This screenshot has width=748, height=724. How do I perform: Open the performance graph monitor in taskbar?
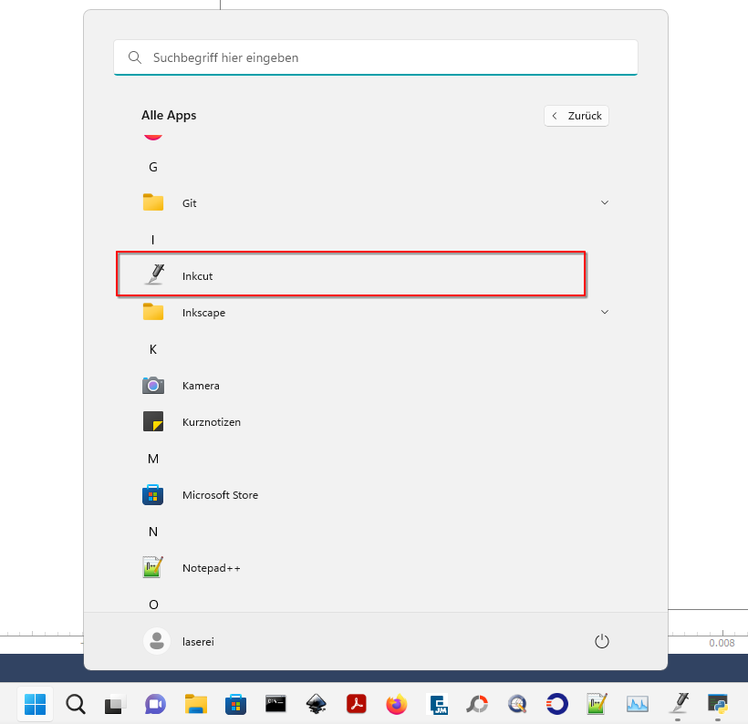tap(638, 704)
